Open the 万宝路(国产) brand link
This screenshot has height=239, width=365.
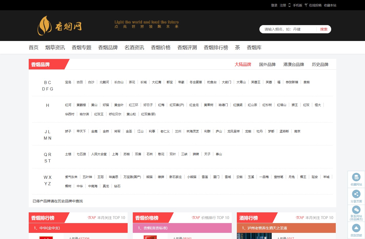[132, 177]
